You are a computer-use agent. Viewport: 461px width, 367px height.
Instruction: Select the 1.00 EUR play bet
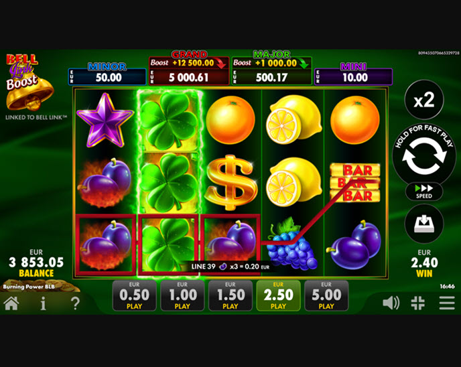click(182, 295)
